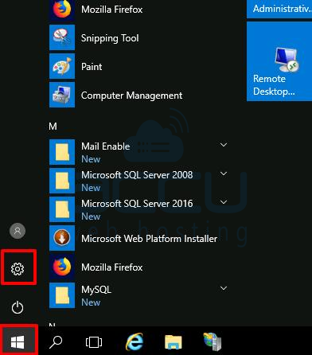Open the Snipping Tool icon
Image resolution: width=312 pixels, height=355 pixels.
(x=62, y=37)
